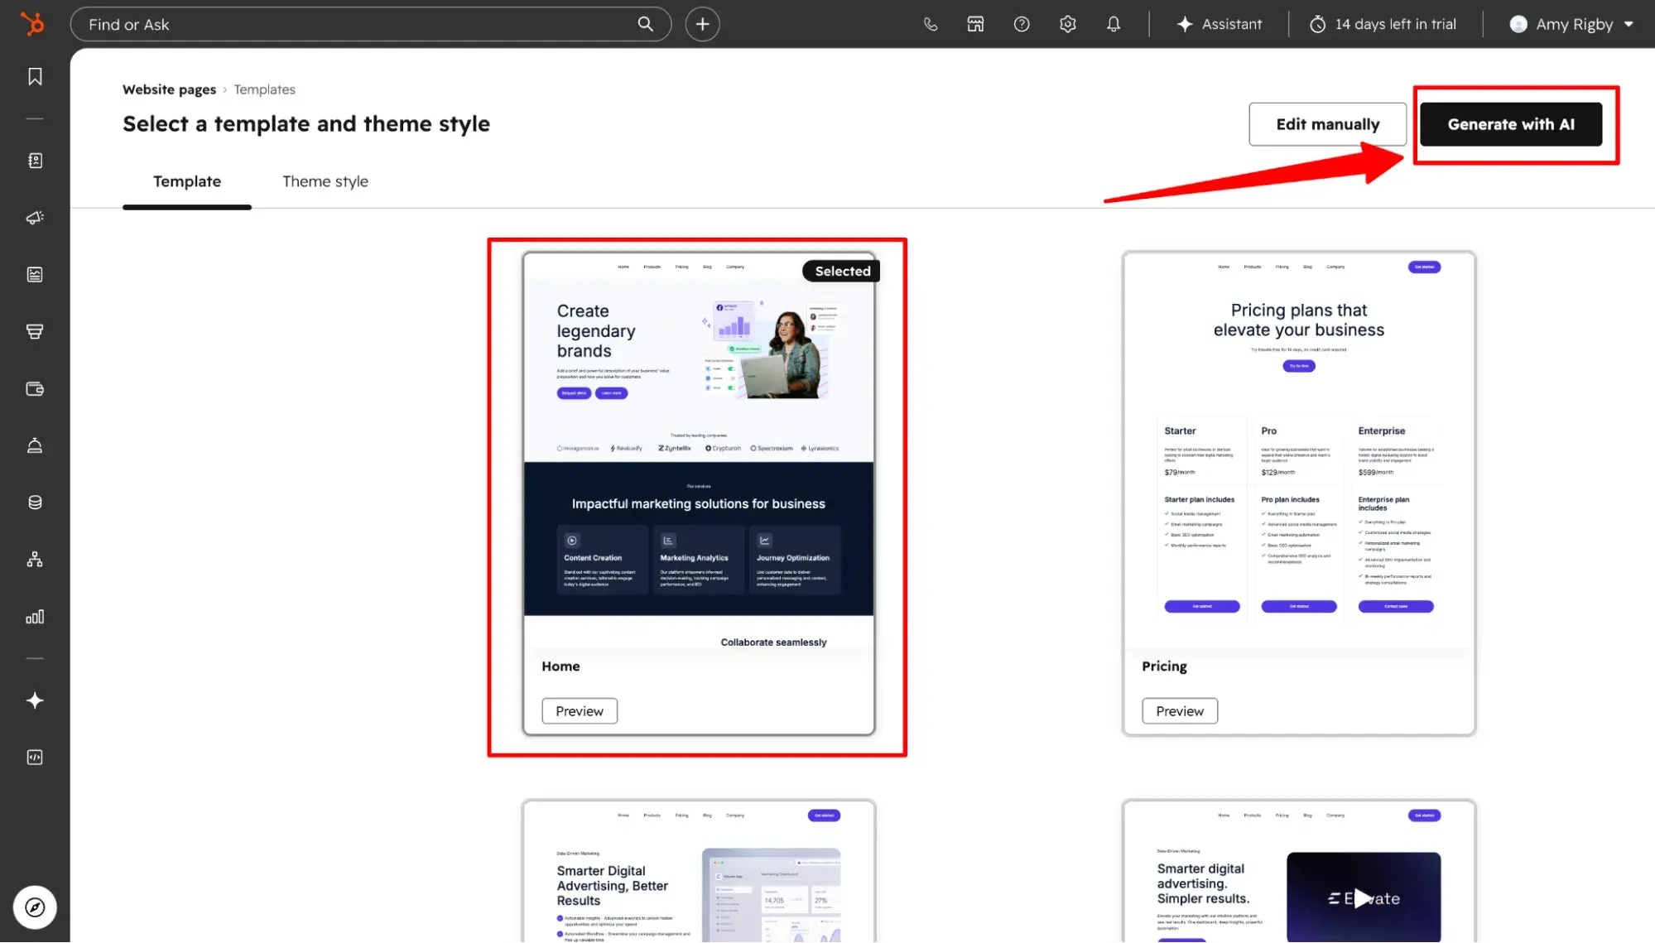
Task: Open the help question mark icon
Action: (x=1022, y=24)
